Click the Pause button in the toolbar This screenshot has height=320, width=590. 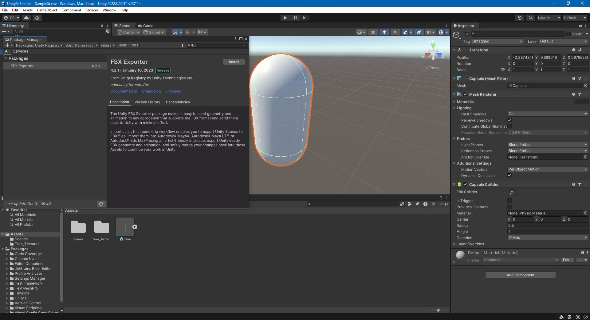tap(295, 18)
